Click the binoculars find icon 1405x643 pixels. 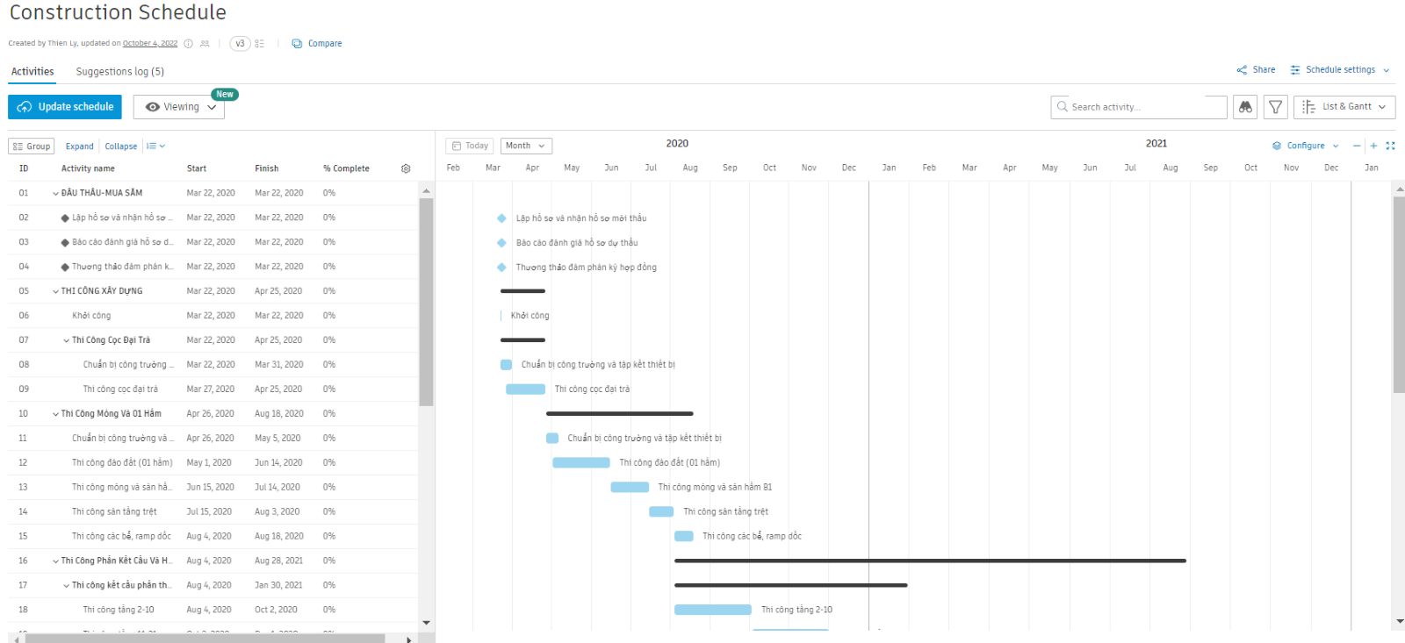(1245, 107)
